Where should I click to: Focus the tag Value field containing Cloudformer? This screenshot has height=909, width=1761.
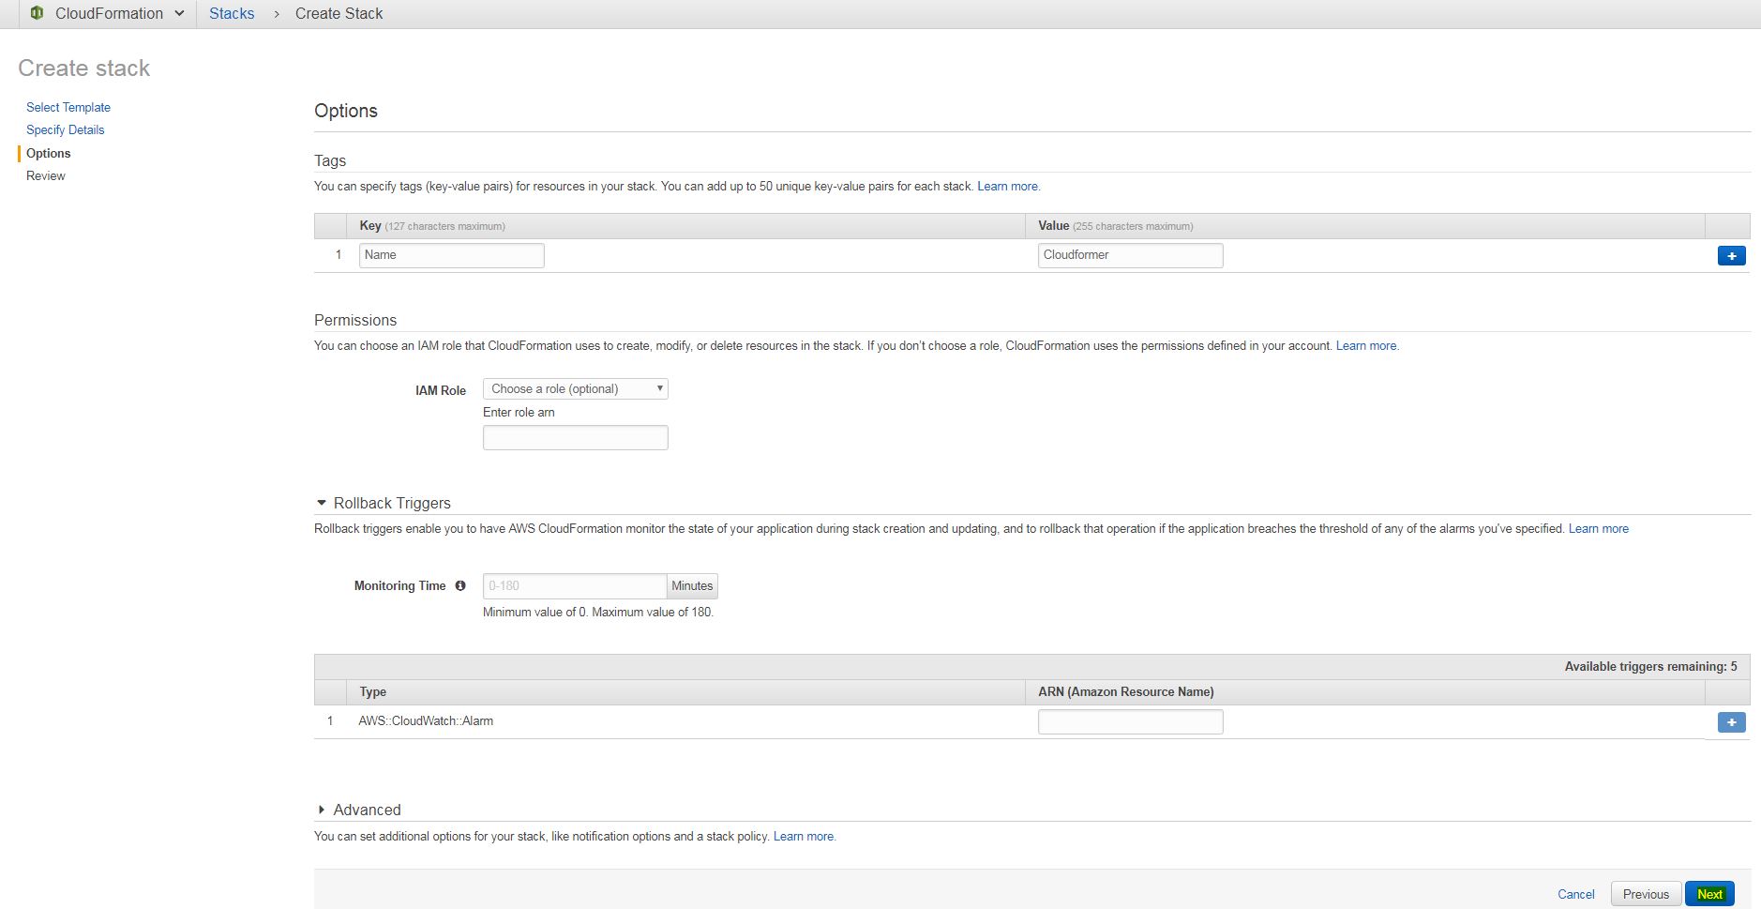click(1130, 255)
